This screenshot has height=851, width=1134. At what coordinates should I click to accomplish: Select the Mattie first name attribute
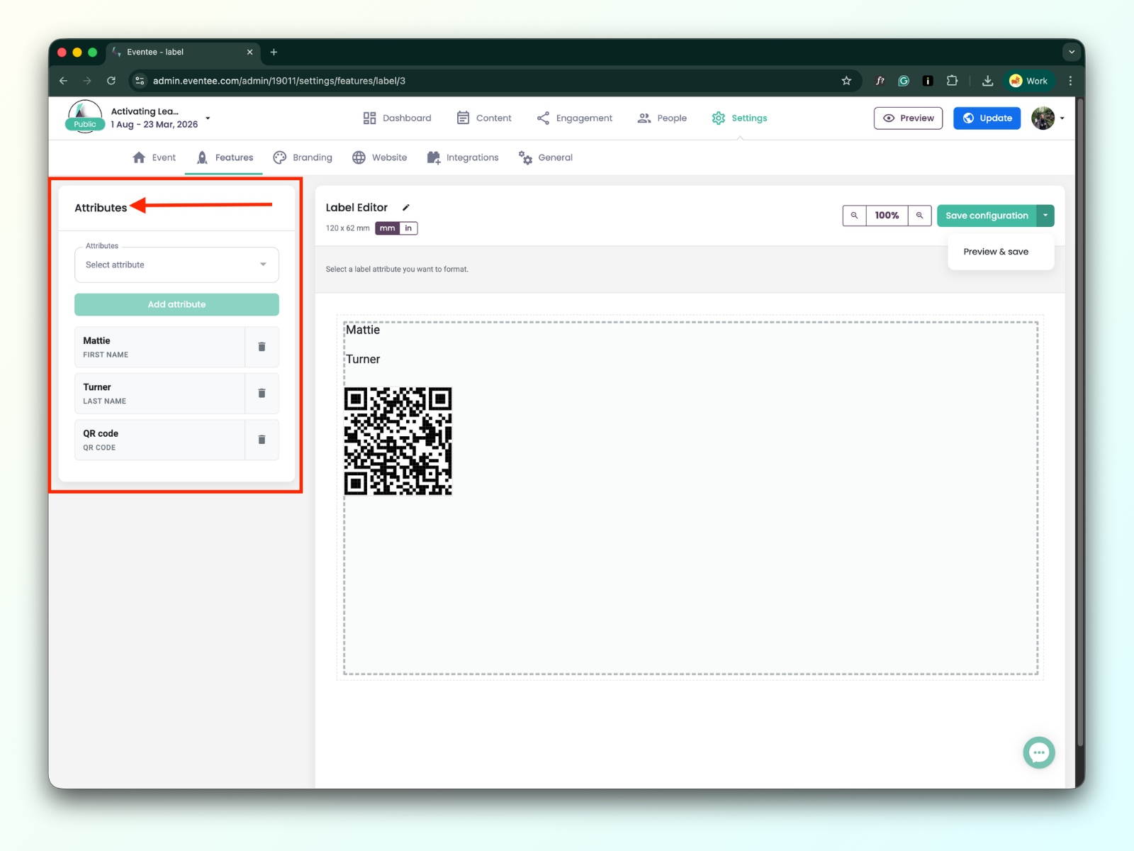(x=159, y=347)
